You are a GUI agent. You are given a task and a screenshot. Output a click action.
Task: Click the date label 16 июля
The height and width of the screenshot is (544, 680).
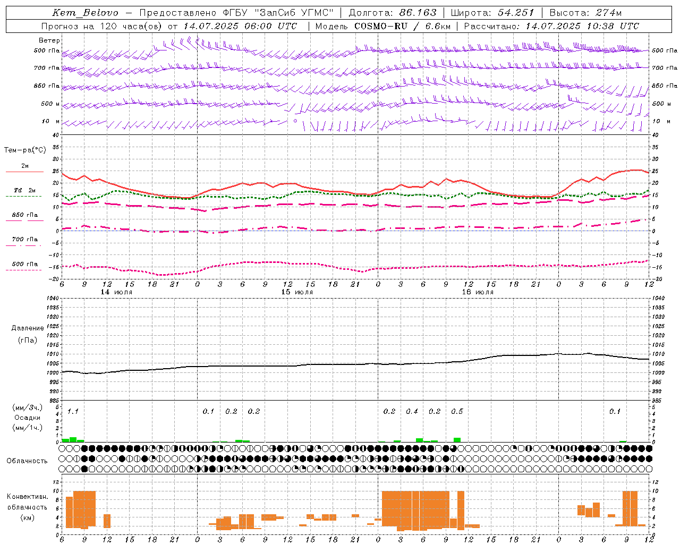[478, 292]
